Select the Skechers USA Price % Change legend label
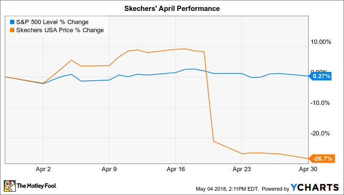This screenshot has height=195, width=344. (x=59, y=30)
